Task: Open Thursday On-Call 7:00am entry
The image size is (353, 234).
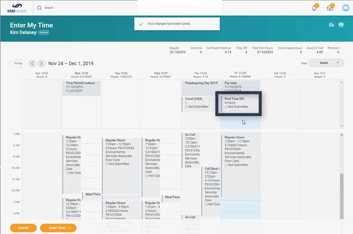Action: pyautogui.click(x=191, y=150)
